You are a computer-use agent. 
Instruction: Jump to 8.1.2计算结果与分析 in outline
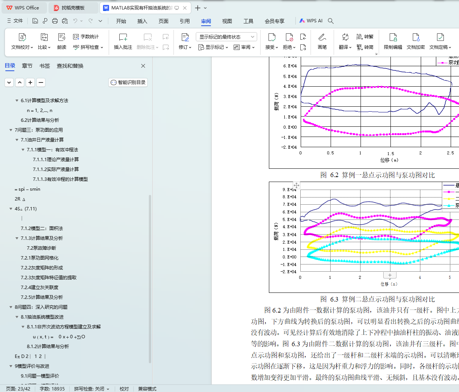[x=48, y=347]
